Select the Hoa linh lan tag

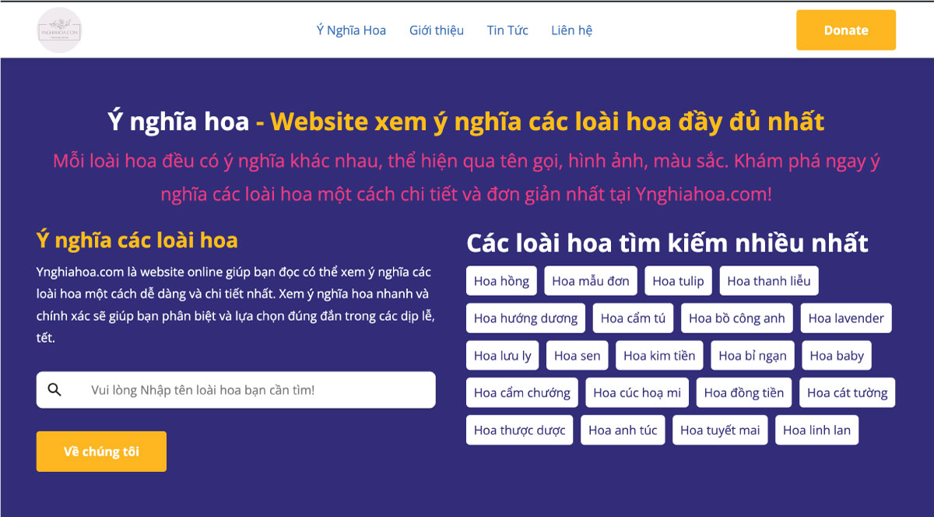[816, 431]
